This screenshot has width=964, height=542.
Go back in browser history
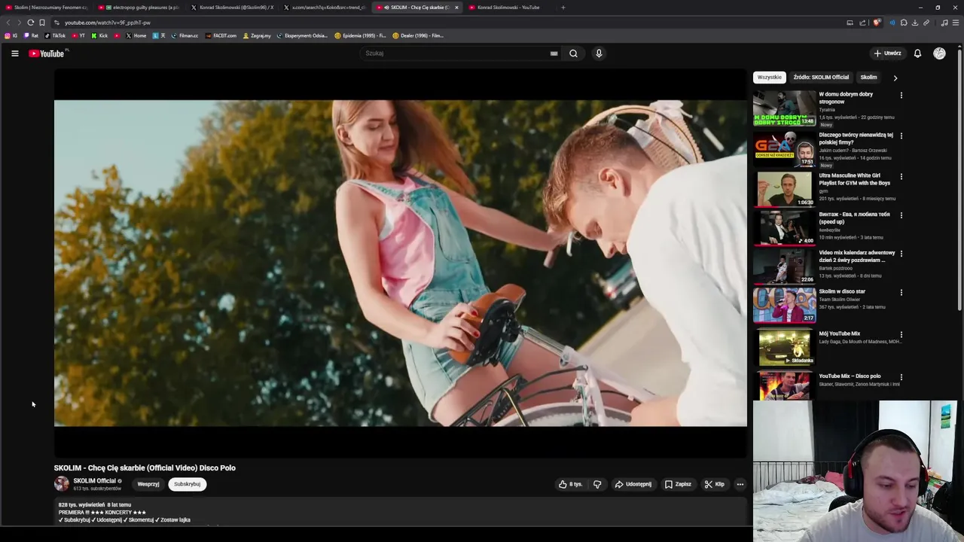[8, 23]
